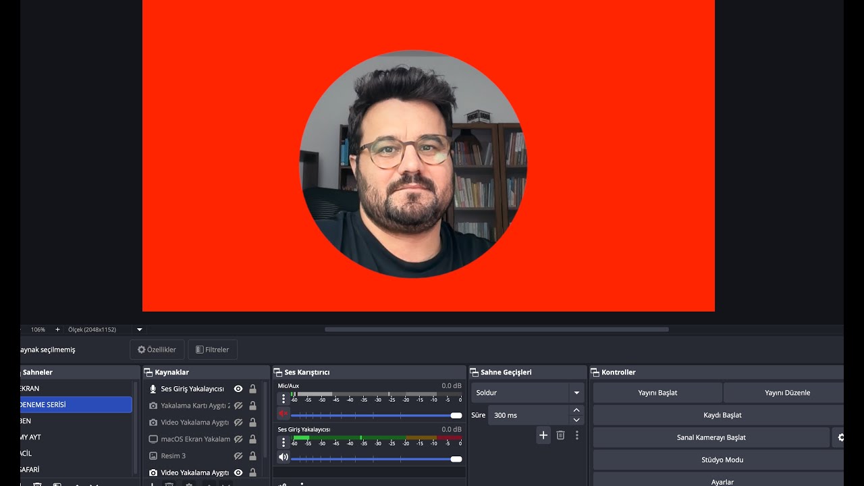Open Mic/Aux three-dot options menu
This screenshot has height=486, width=864.
click(283, 399)
